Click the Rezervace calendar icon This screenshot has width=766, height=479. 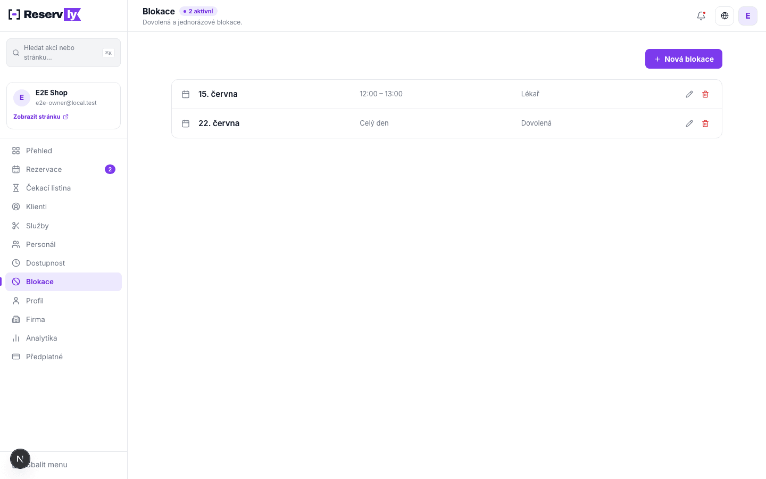tap(16, 169)
